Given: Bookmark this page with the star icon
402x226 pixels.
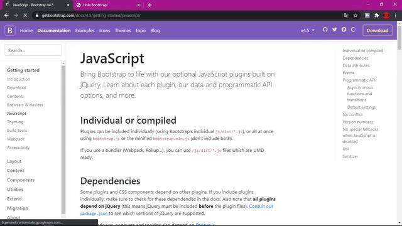Looking at the screenshot, I should point(356,15).
